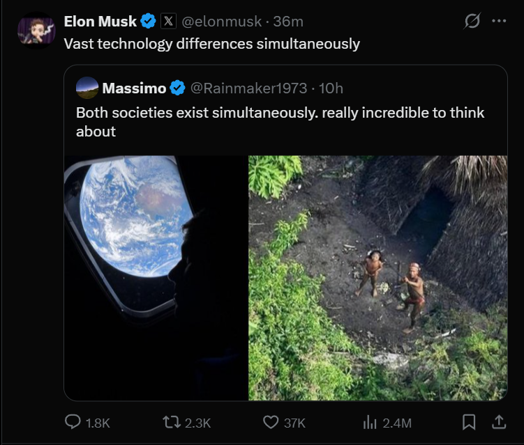524x445 pixels.
Task: Open the Elon Musk display name link
Action: tap(100, 21)
